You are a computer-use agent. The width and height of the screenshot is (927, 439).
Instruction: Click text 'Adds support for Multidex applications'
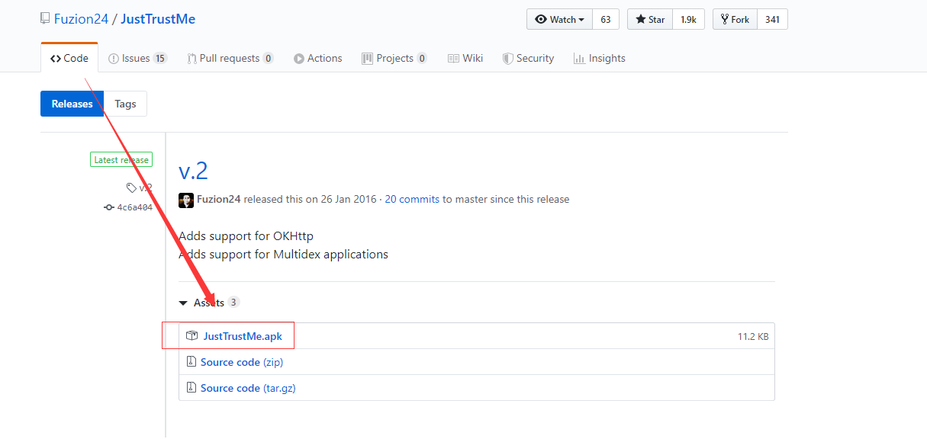click(283, 255)
